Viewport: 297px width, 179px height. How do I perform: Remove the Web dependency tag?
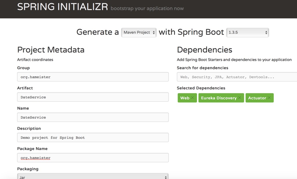(x=192, y=98)
